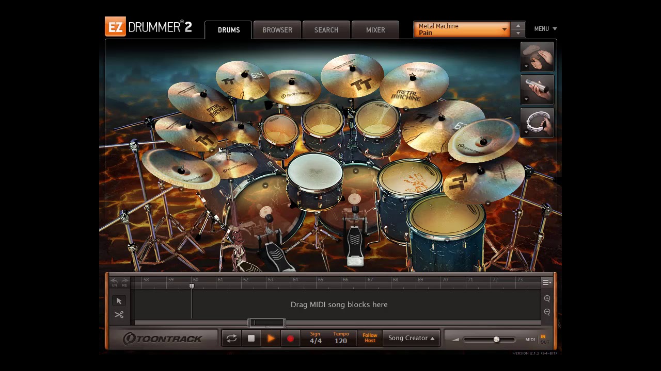This screenshot has width=661, height=371.
Task: Expand the claps slot dropdown arrow
Action: tap(526, 66)
